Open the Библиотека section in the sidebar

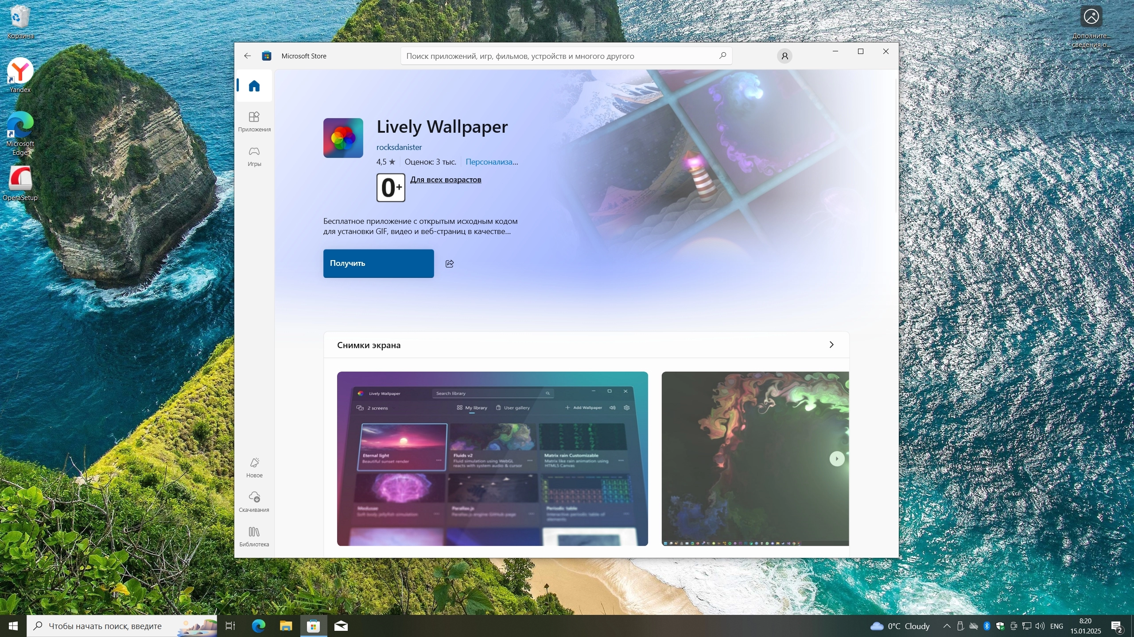[254, 536]
